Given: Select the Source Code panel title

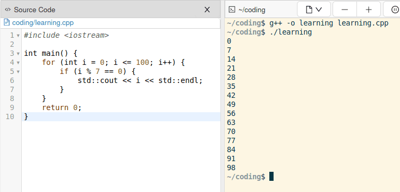Looking at the screenshot, I should click(35, 10).
